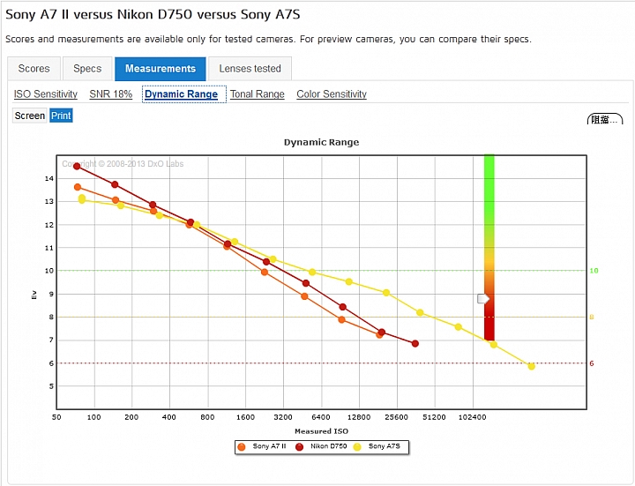Switch to the Specs tab
The height and width of the screenshot is (486, 635).
[x=87, y=69]
